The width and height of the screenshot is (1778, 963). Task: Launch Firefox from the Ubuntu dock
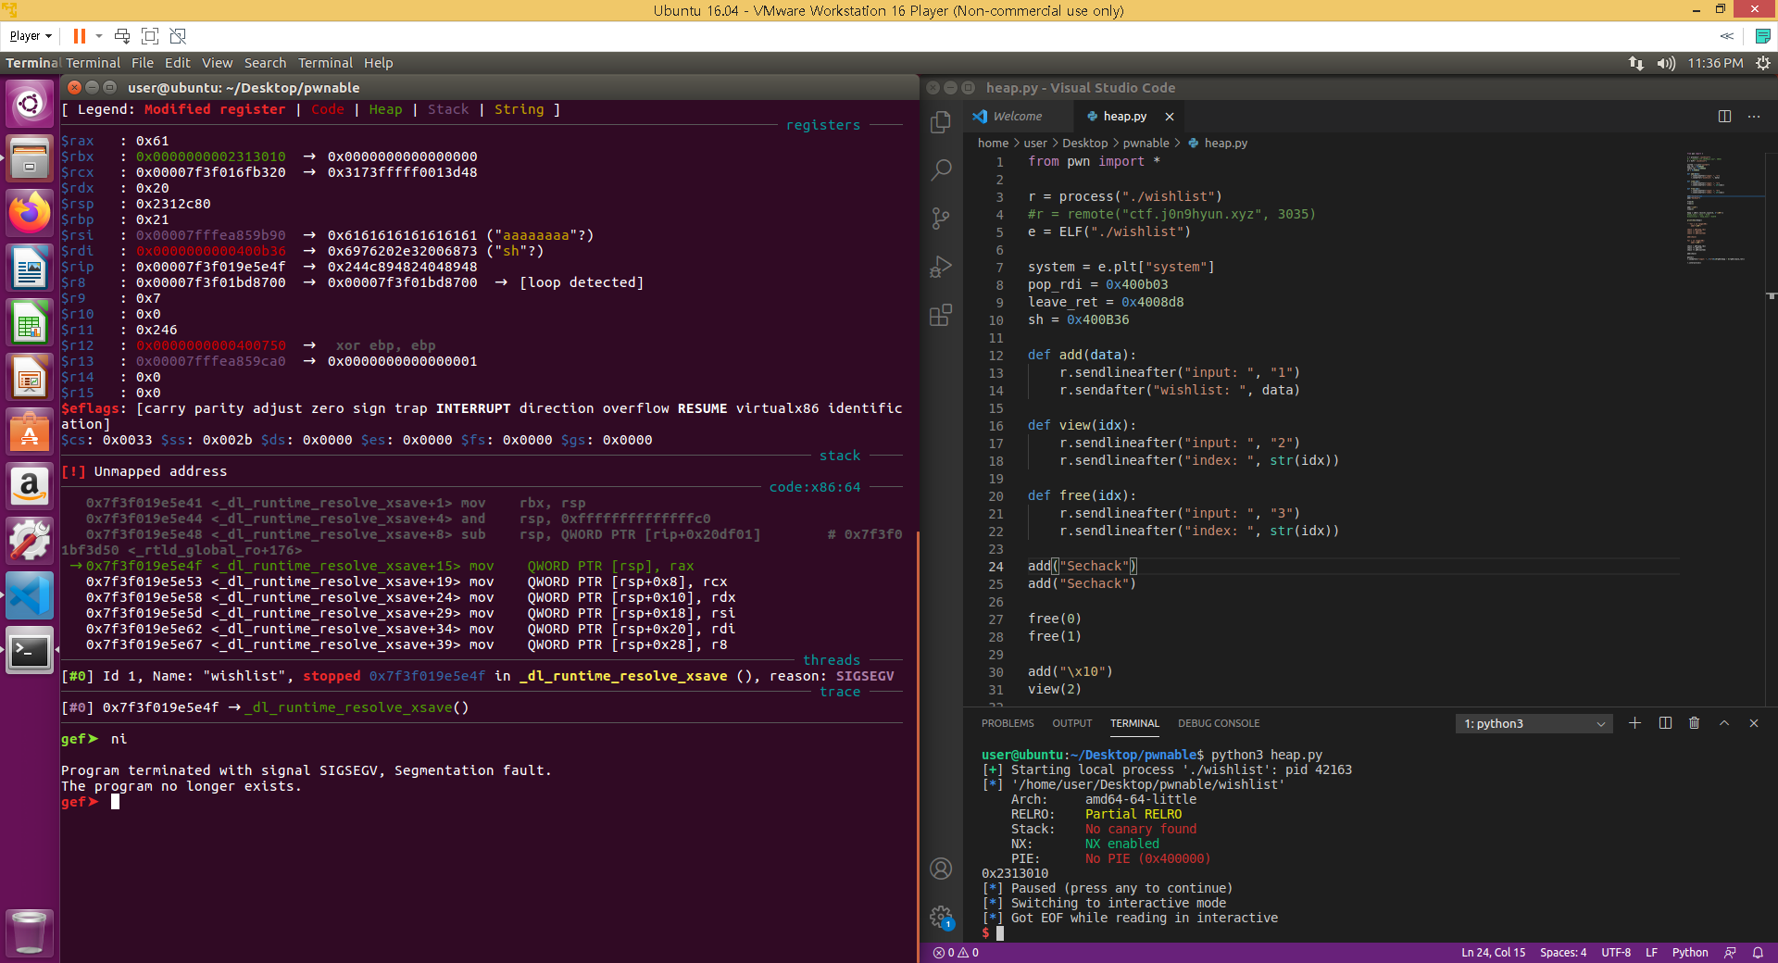tap(30, 213)
